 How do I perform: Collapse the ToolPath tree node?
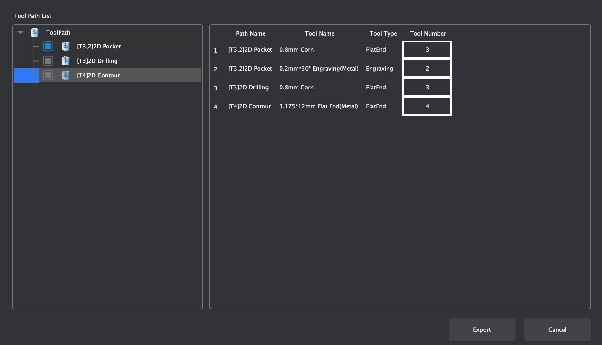pyautogui.click(x=20, y=32)
